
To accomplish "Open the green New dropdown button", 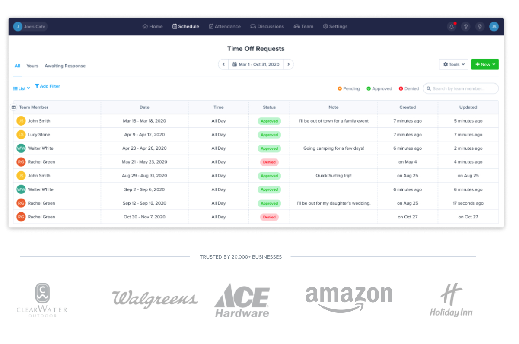I will [x=485, y=64].
